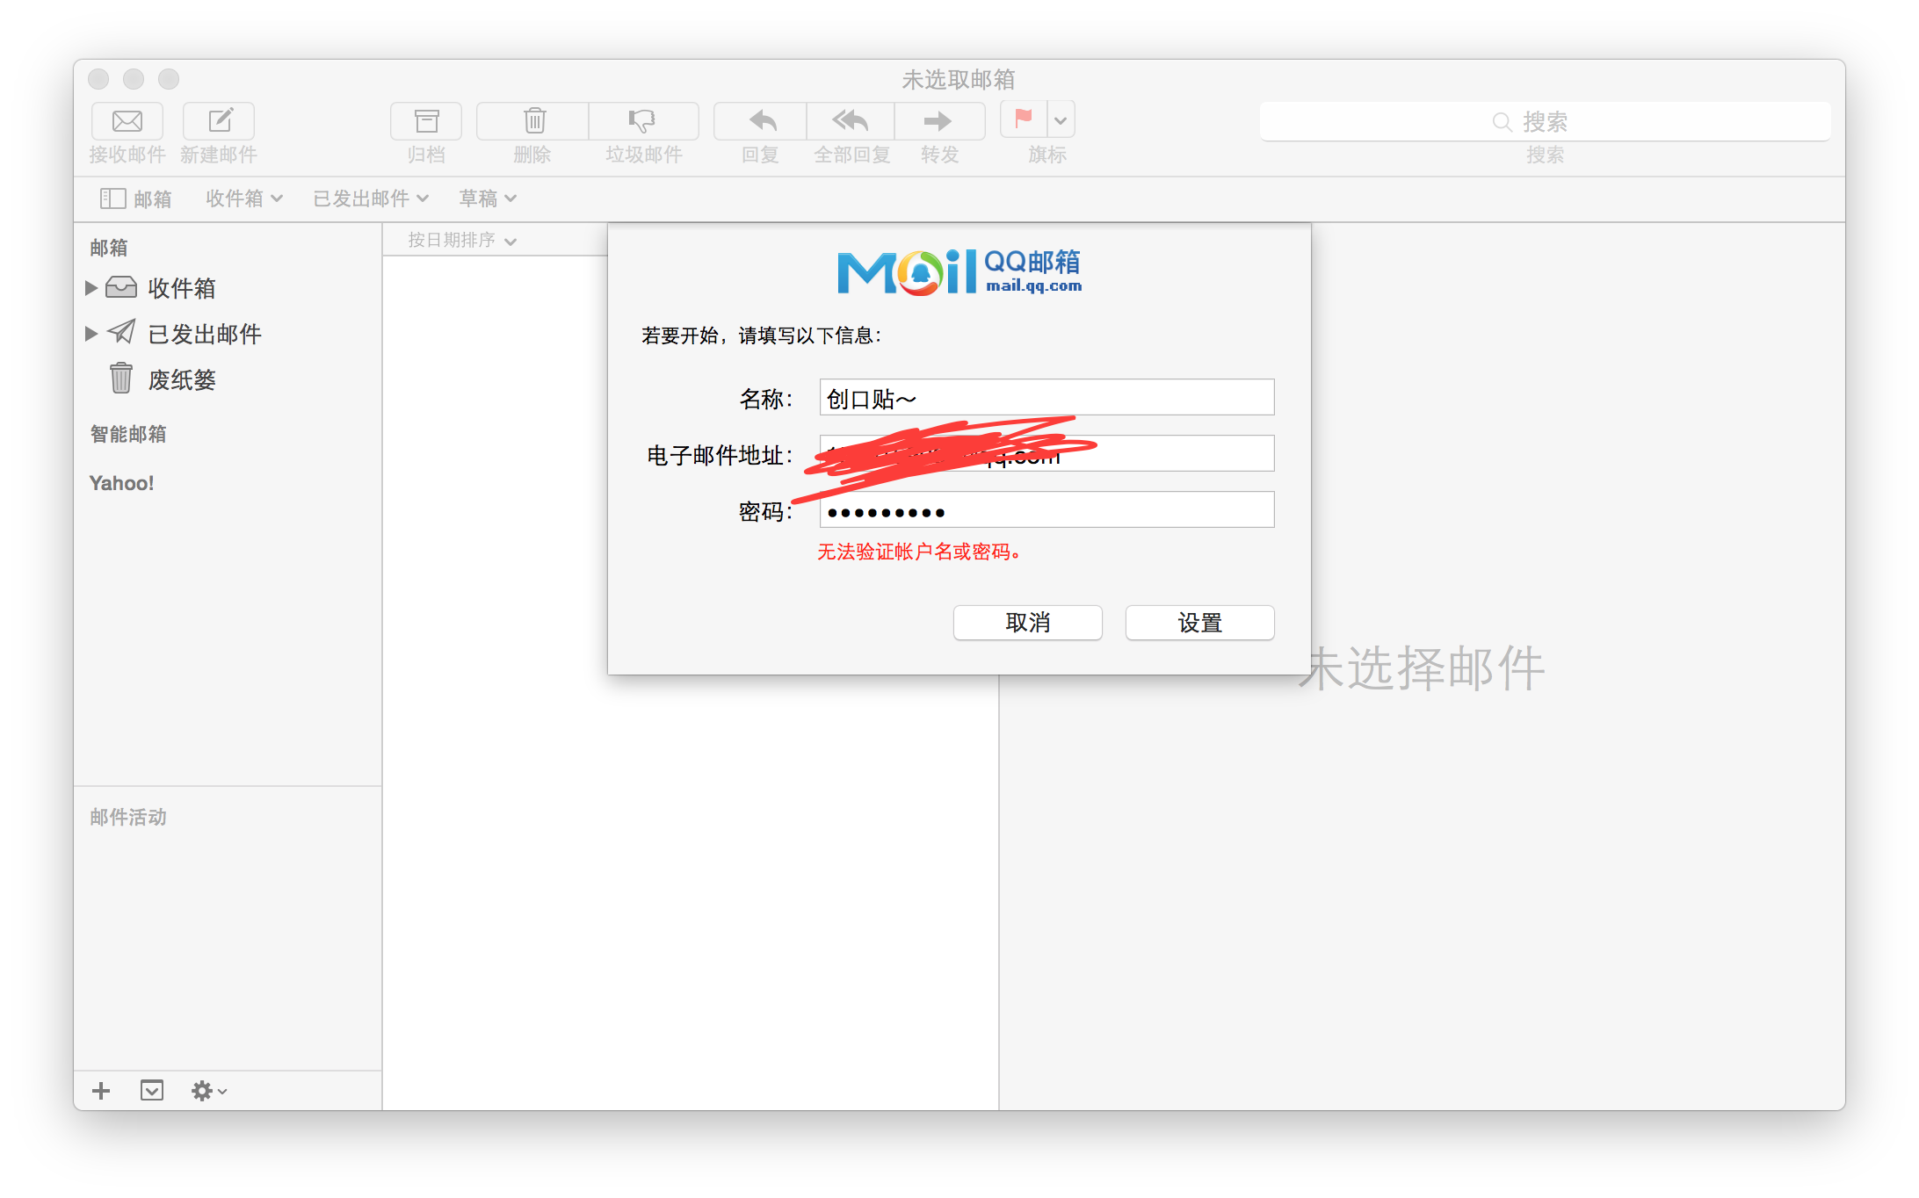Open 草稿 from the favorites bar
The height and width of the screenshot is (1198, 1919).
[486, 198]
